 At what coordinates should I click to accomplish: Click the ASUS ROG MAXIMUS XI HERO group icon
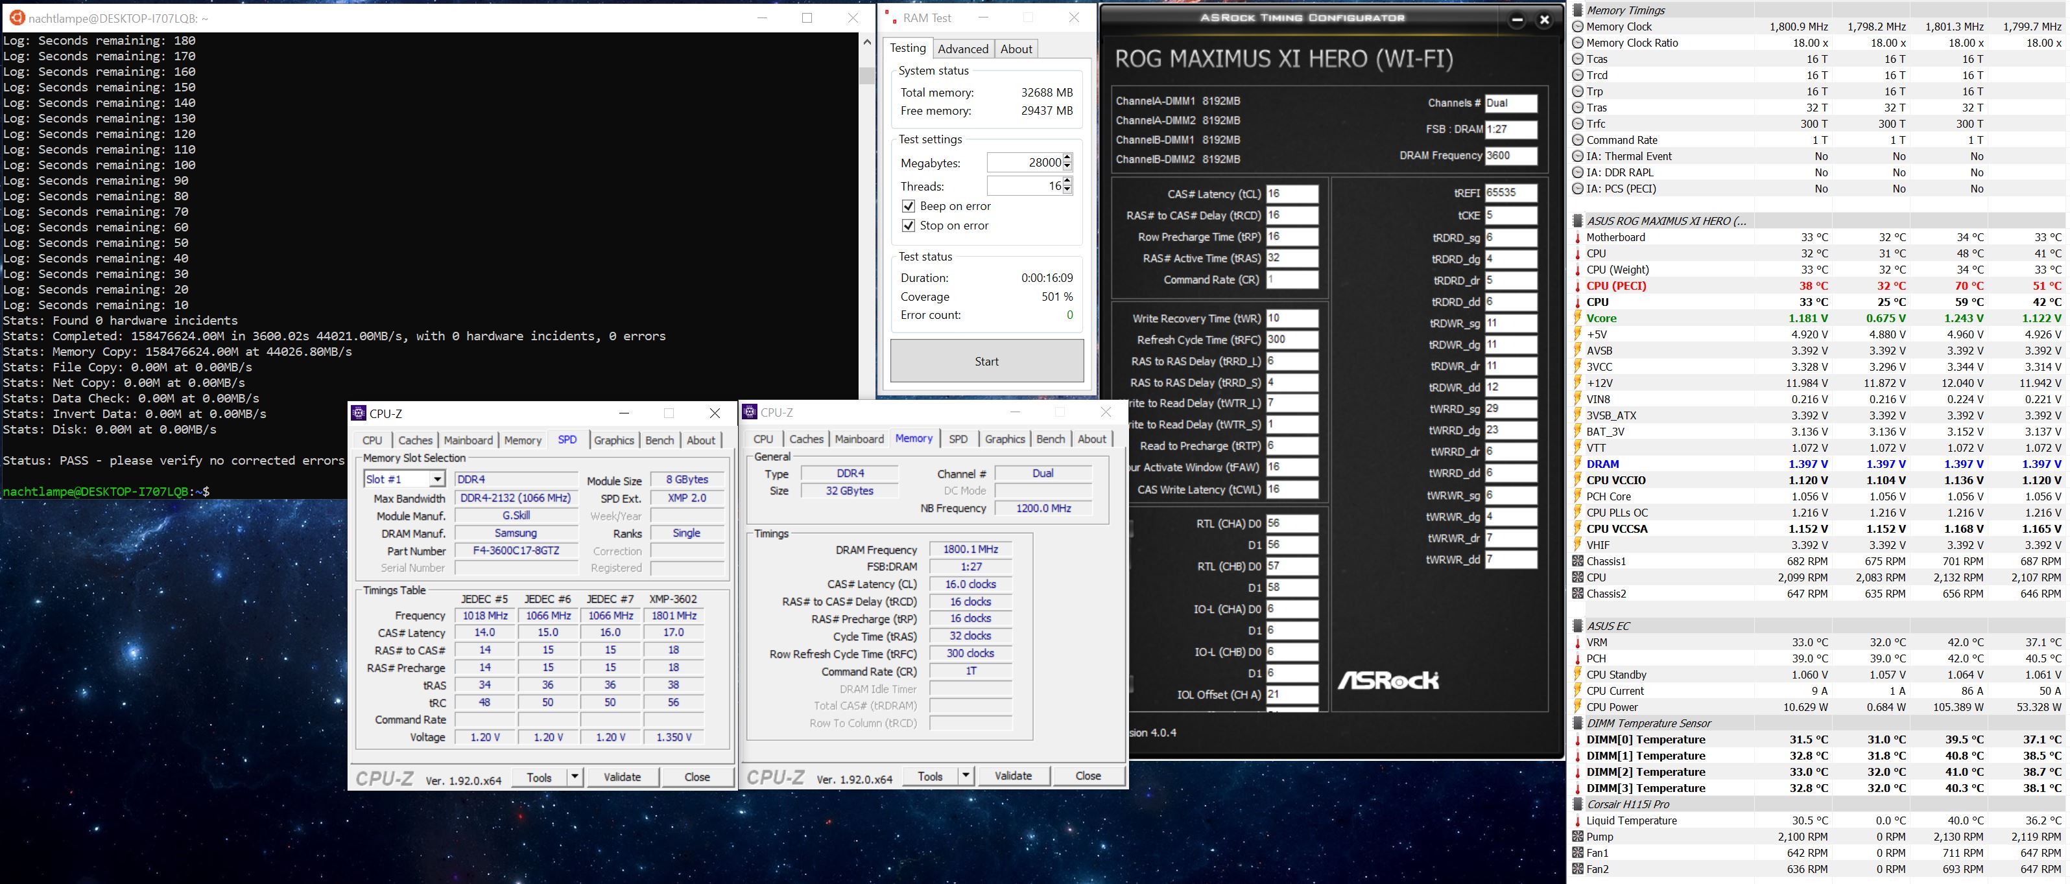(1577, 221)
